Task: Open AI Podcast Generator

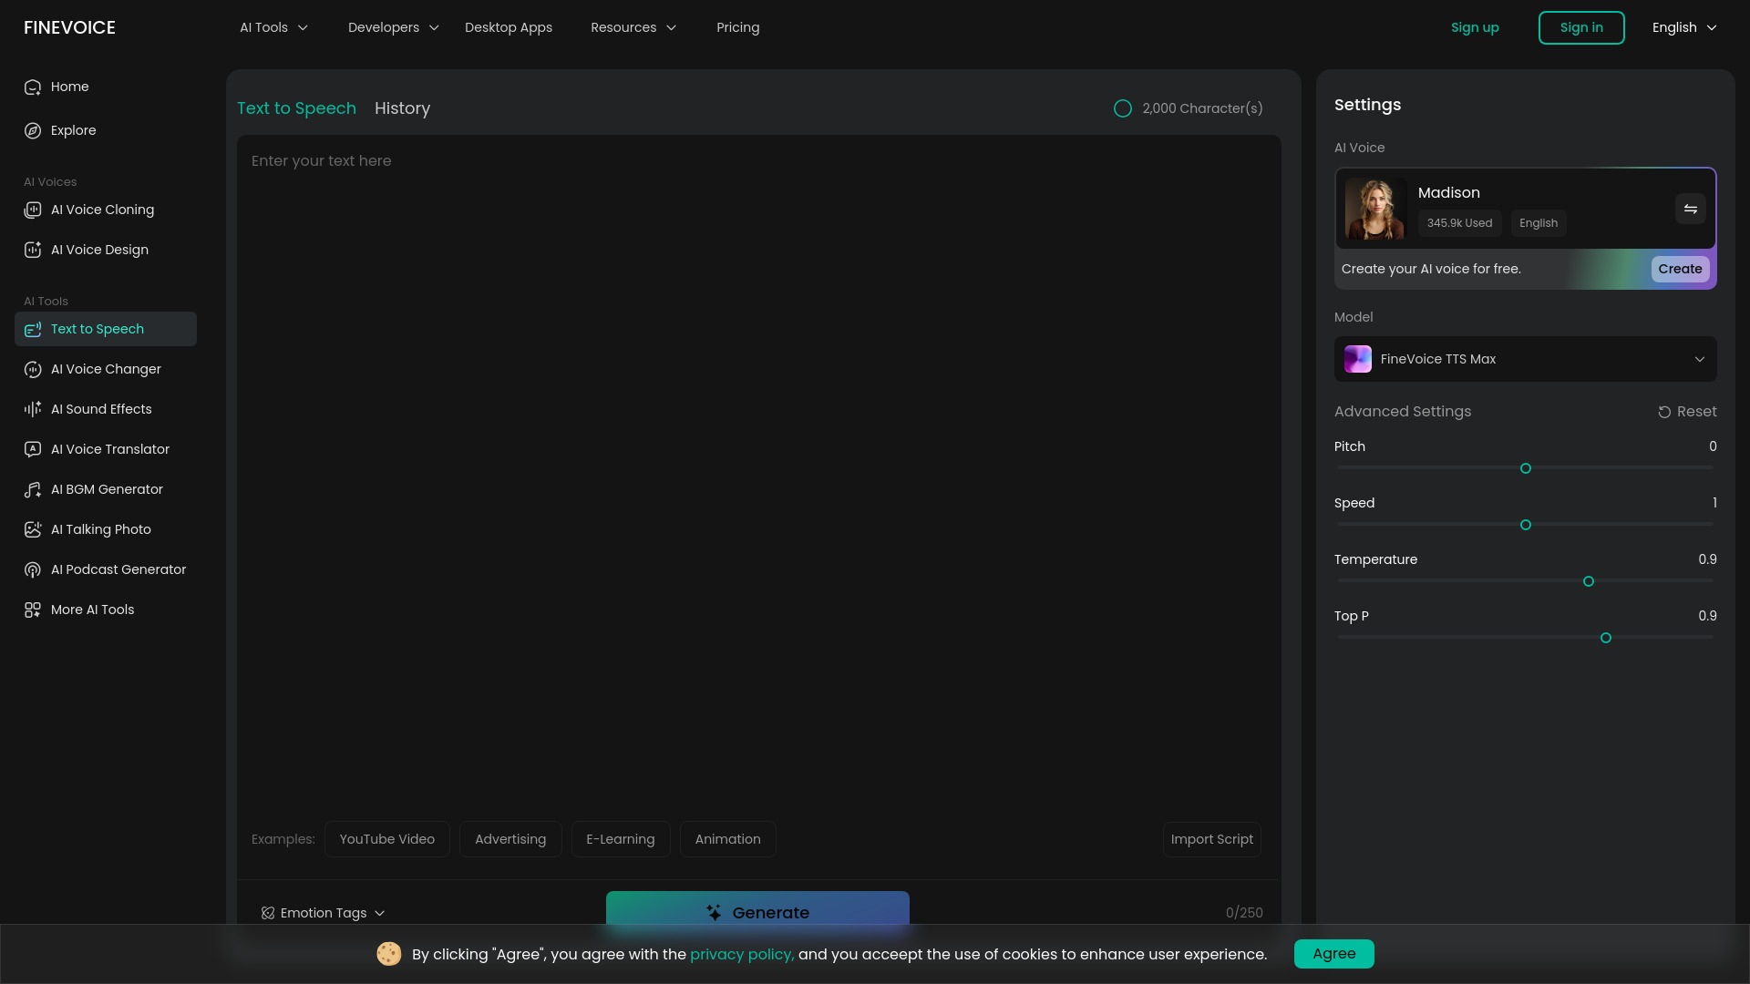Action: (x=118, y=569)
